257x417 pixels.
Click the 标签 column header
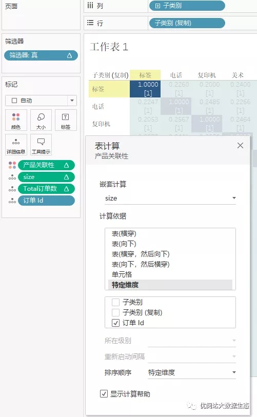click(x=145, y=75)
